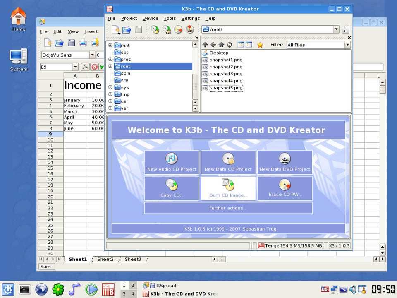This screenshot has width=397, height=298.
Task: Close the K3b folder tree panel
Action: point(197,38)
